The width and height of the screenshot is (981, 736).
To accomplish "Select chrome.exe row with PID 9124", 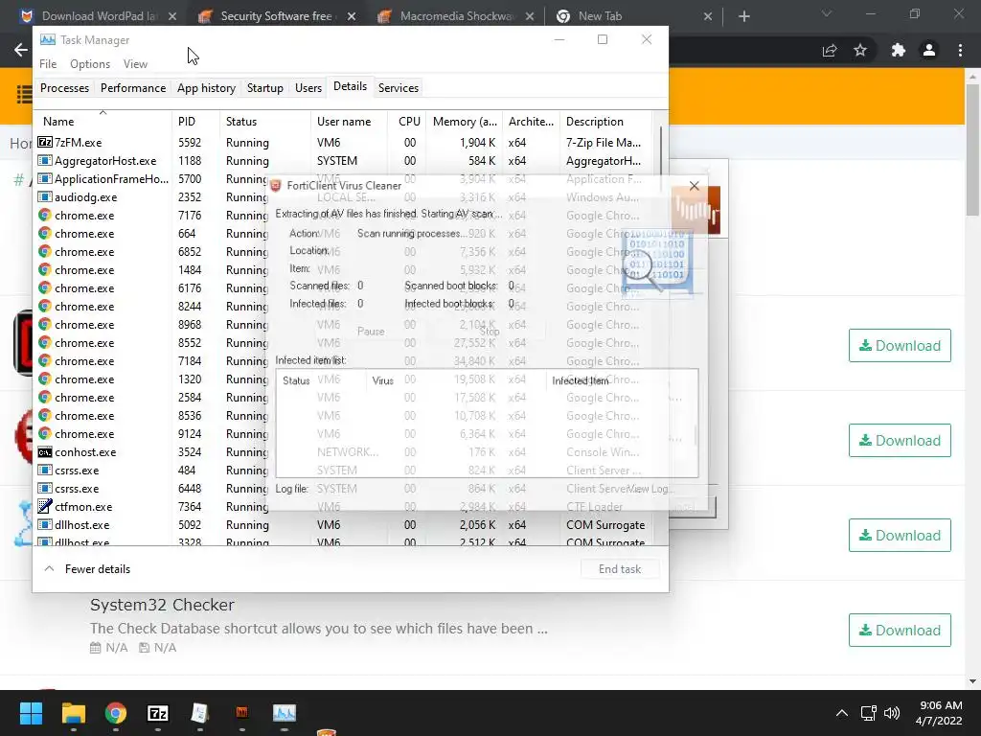I will [343, 434].
